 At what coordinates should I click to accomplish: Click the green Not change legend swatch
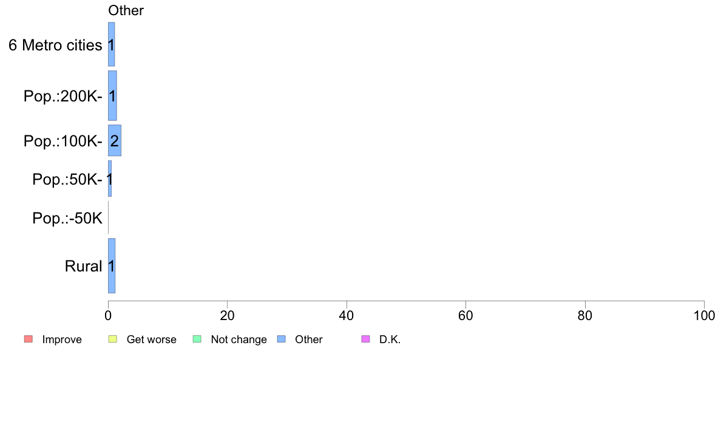[x=197, y=340]
